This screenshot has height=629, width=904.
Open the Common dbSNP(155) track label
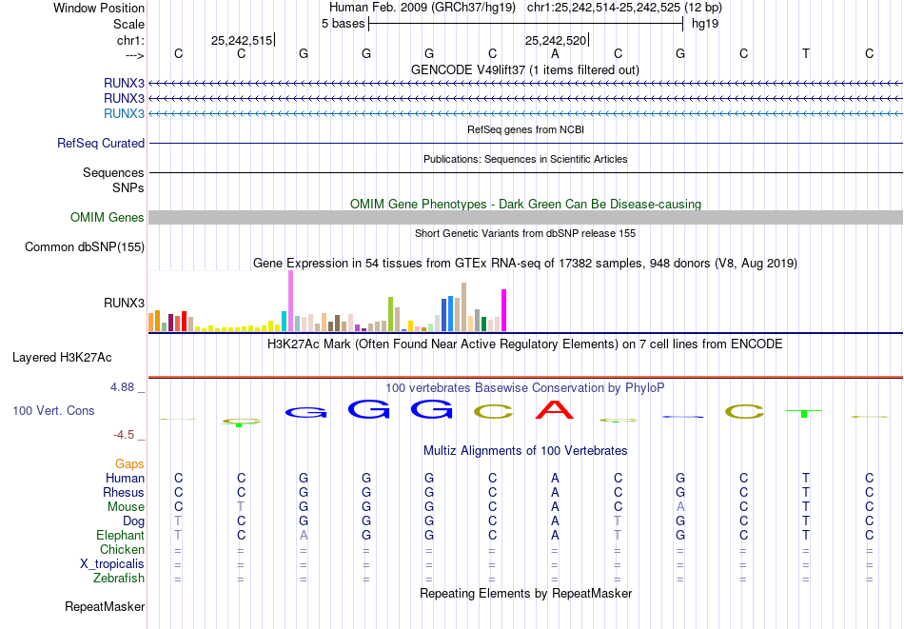tap(85, 246)
